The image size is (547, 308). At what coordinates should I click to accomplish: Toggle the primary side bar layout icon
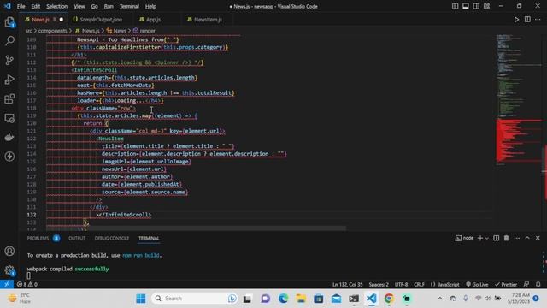(455, 6)
